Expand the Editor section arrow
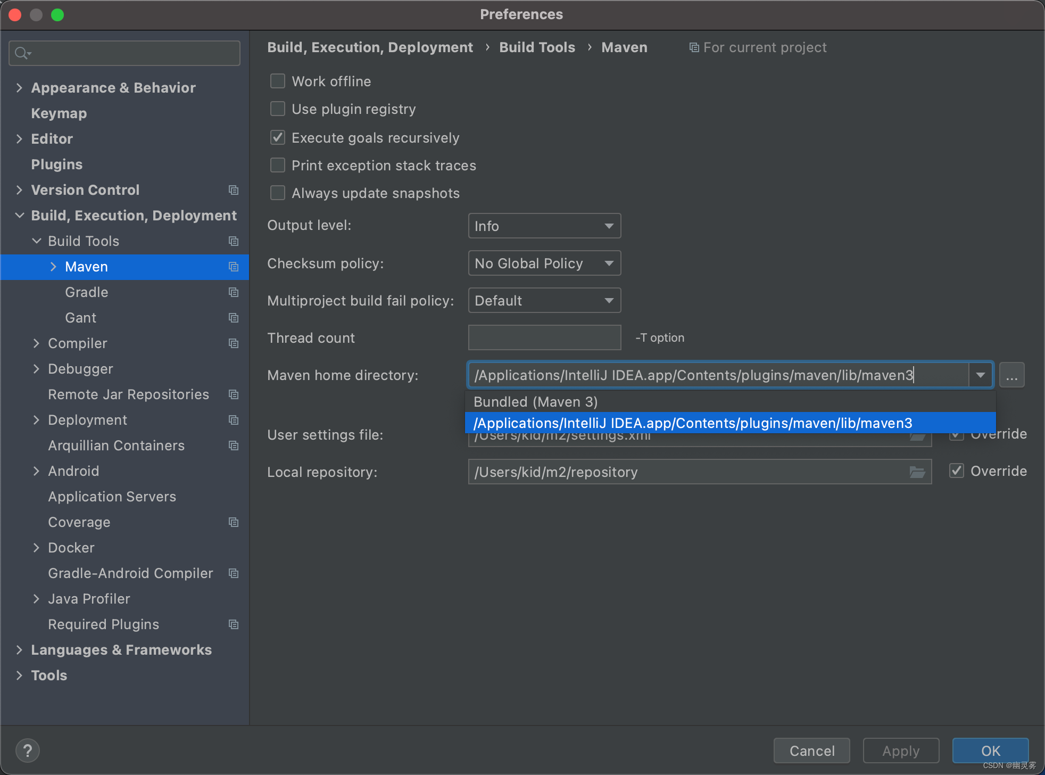The image size is (1045, 775). [20, 139]
